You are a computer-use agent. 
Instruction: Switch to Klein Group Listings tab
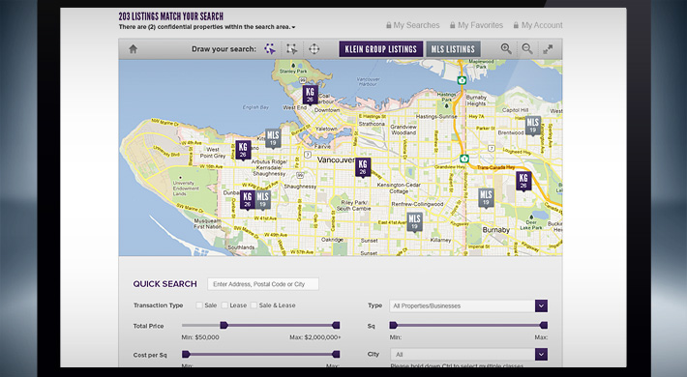[380, 49]
